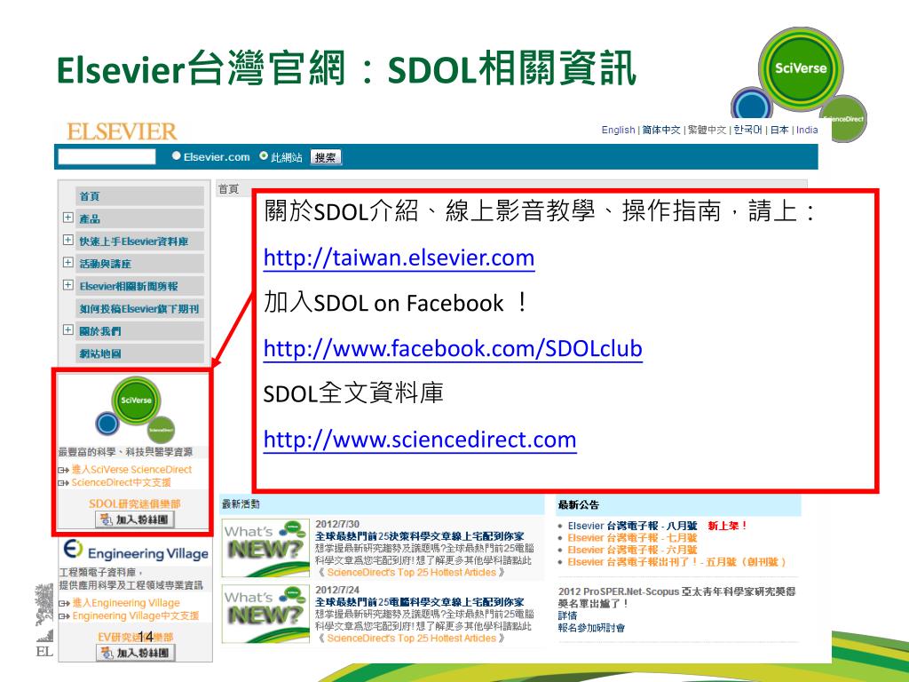Switch language to English
Screen dimensions: 909x682
[x=618, y=130]
